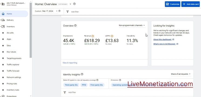Click the Customize button

point(173,4)
